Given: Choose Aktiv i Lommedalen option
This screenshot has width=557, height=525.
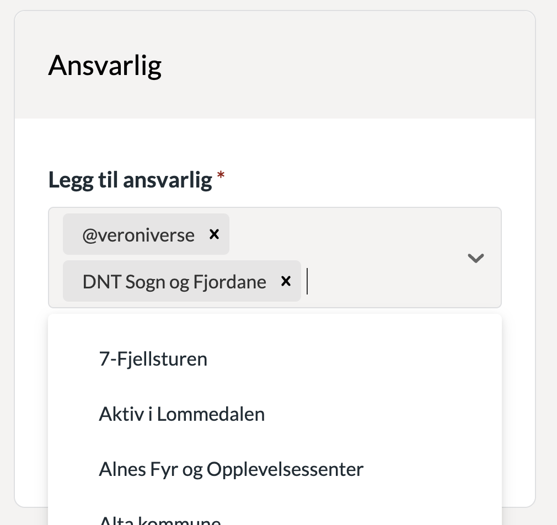Looking at the screenshot, I should (x=182, y=414).
